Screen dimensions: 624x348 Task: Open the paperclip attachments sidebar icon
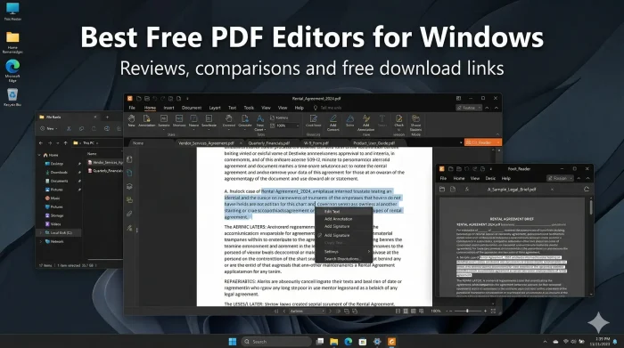[129, 214]
